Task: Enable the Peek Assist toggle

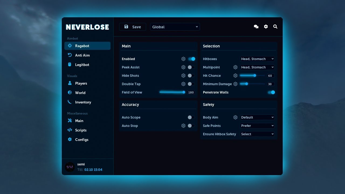Action: point(191,67)
